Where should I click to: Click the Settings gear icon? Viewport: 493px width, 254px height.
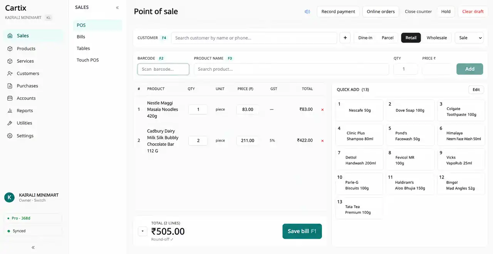click(10, 136)
